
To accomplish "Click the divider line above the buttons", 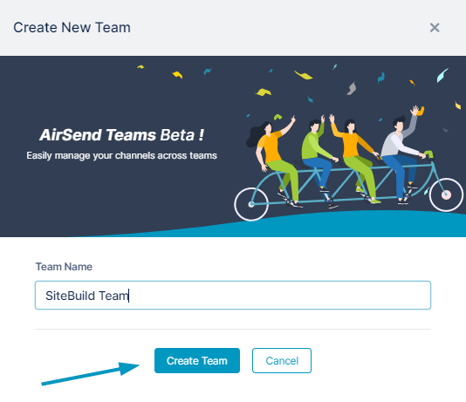I will click(233, 329).
